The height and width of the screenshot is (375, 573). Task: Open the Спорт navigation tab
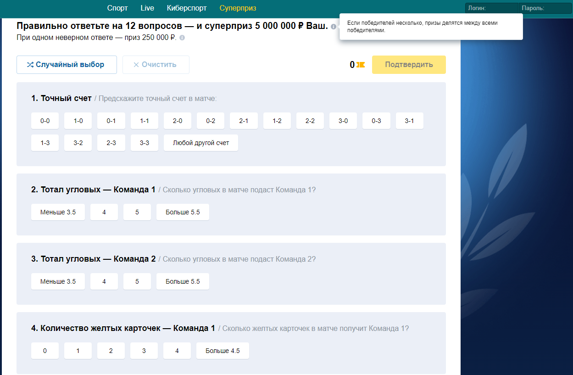click(117, 8)
